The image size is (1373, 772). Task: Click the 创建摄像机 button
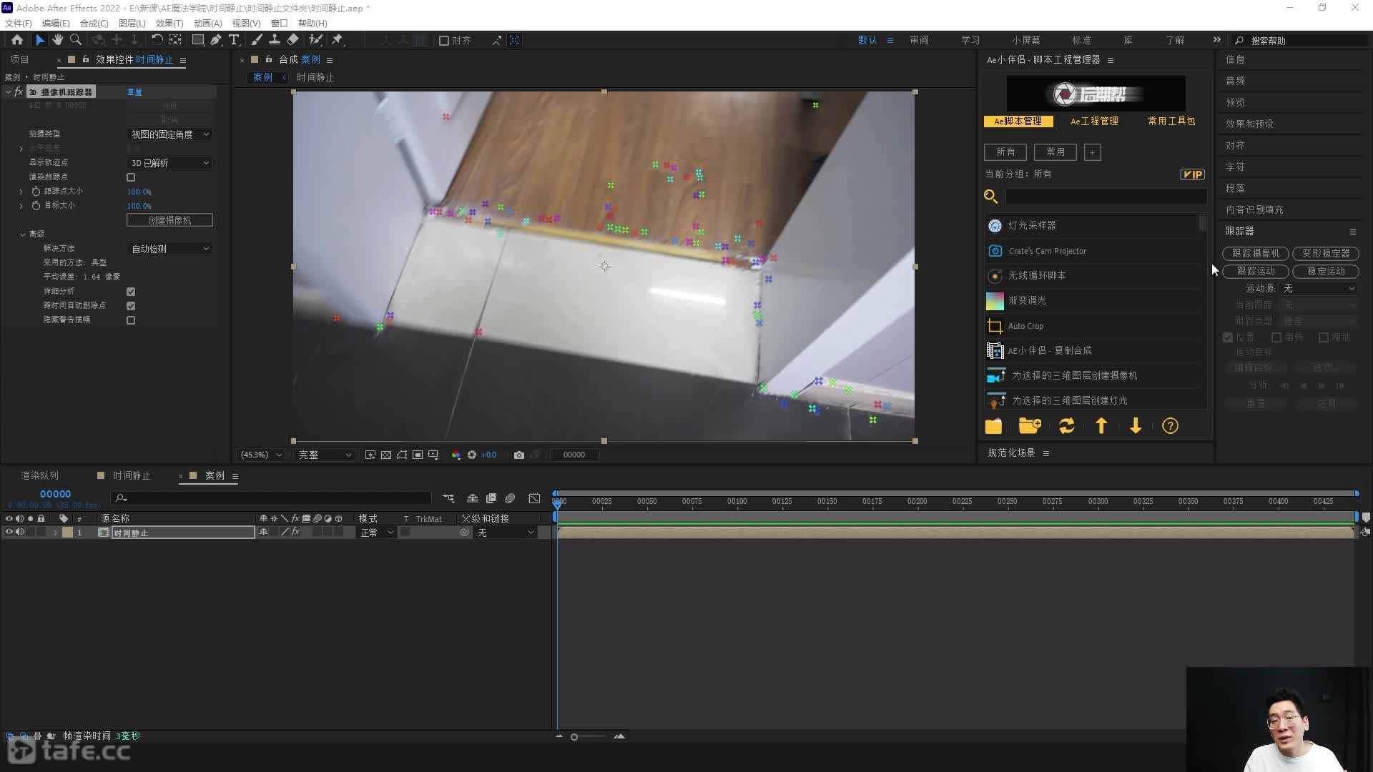coord(169,220)
